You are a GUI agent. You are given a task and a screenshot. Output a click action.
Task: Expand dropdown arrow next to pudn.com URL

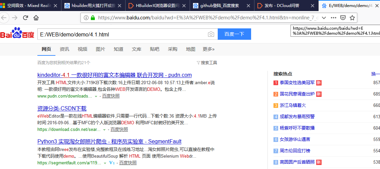(x=96, y=96)
